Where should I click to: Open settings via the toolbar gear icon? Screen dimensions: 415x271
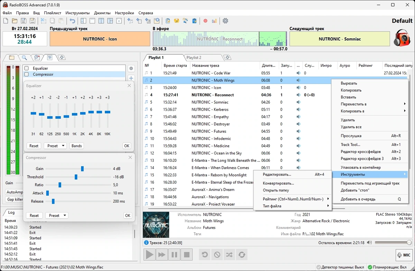pos(225,21)
